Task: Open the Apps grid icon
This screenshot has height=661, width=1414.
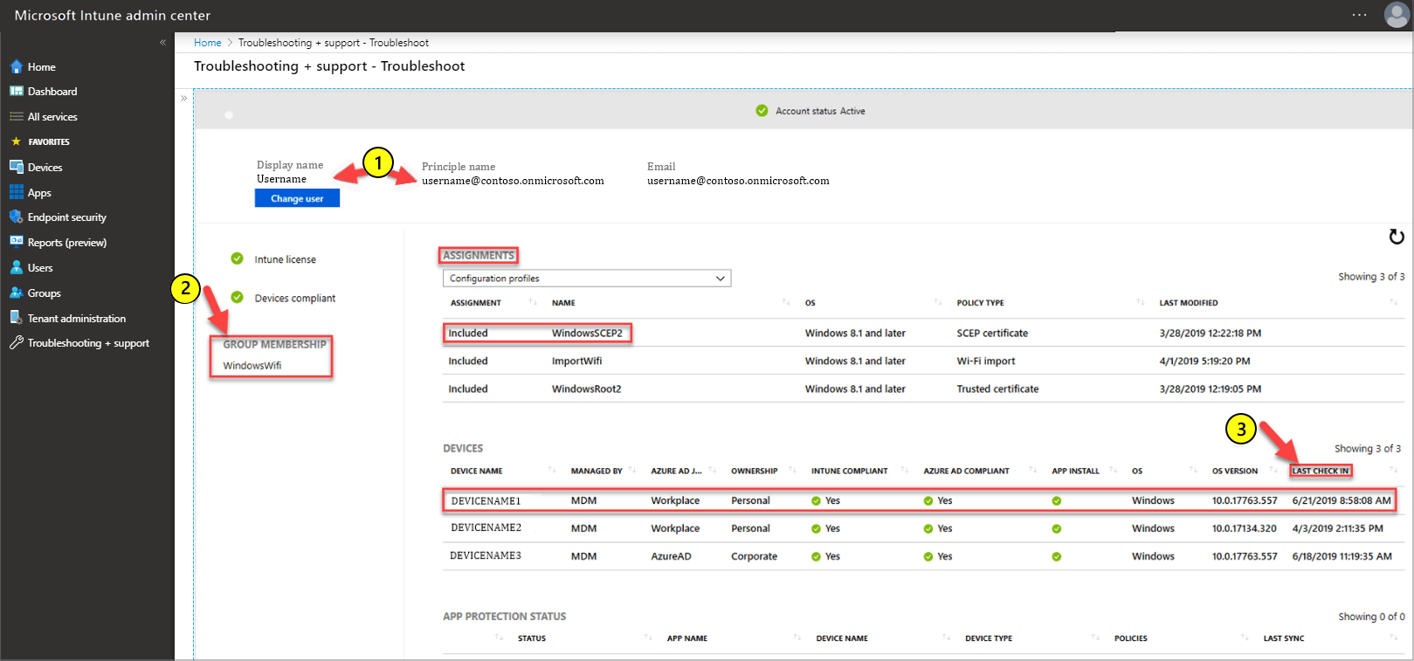Action: (x=17, y=192)
